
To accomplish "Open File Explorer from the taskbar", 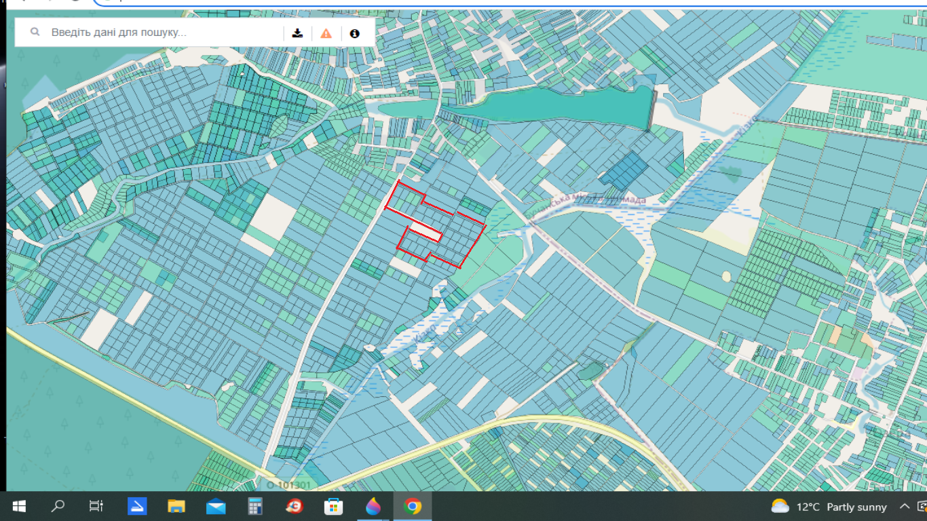I will tap(176, 506).
